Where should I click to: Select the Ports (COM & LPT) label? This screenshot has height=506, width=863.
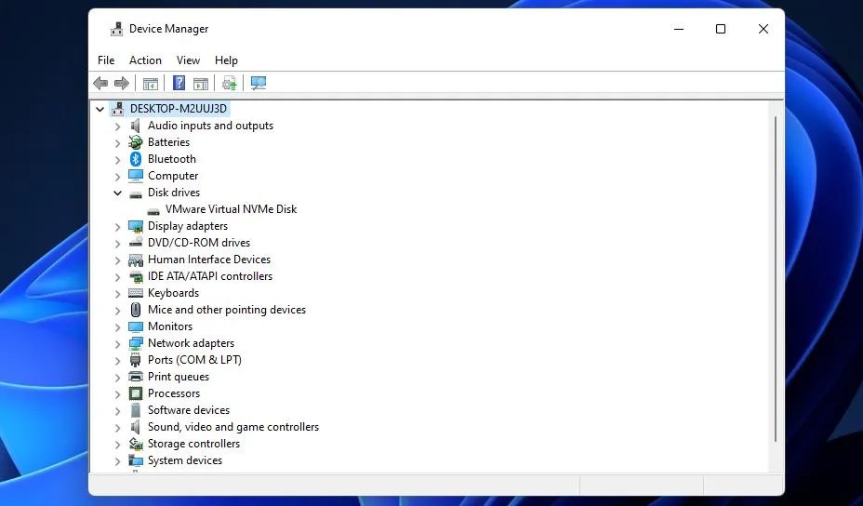[195, 360]
